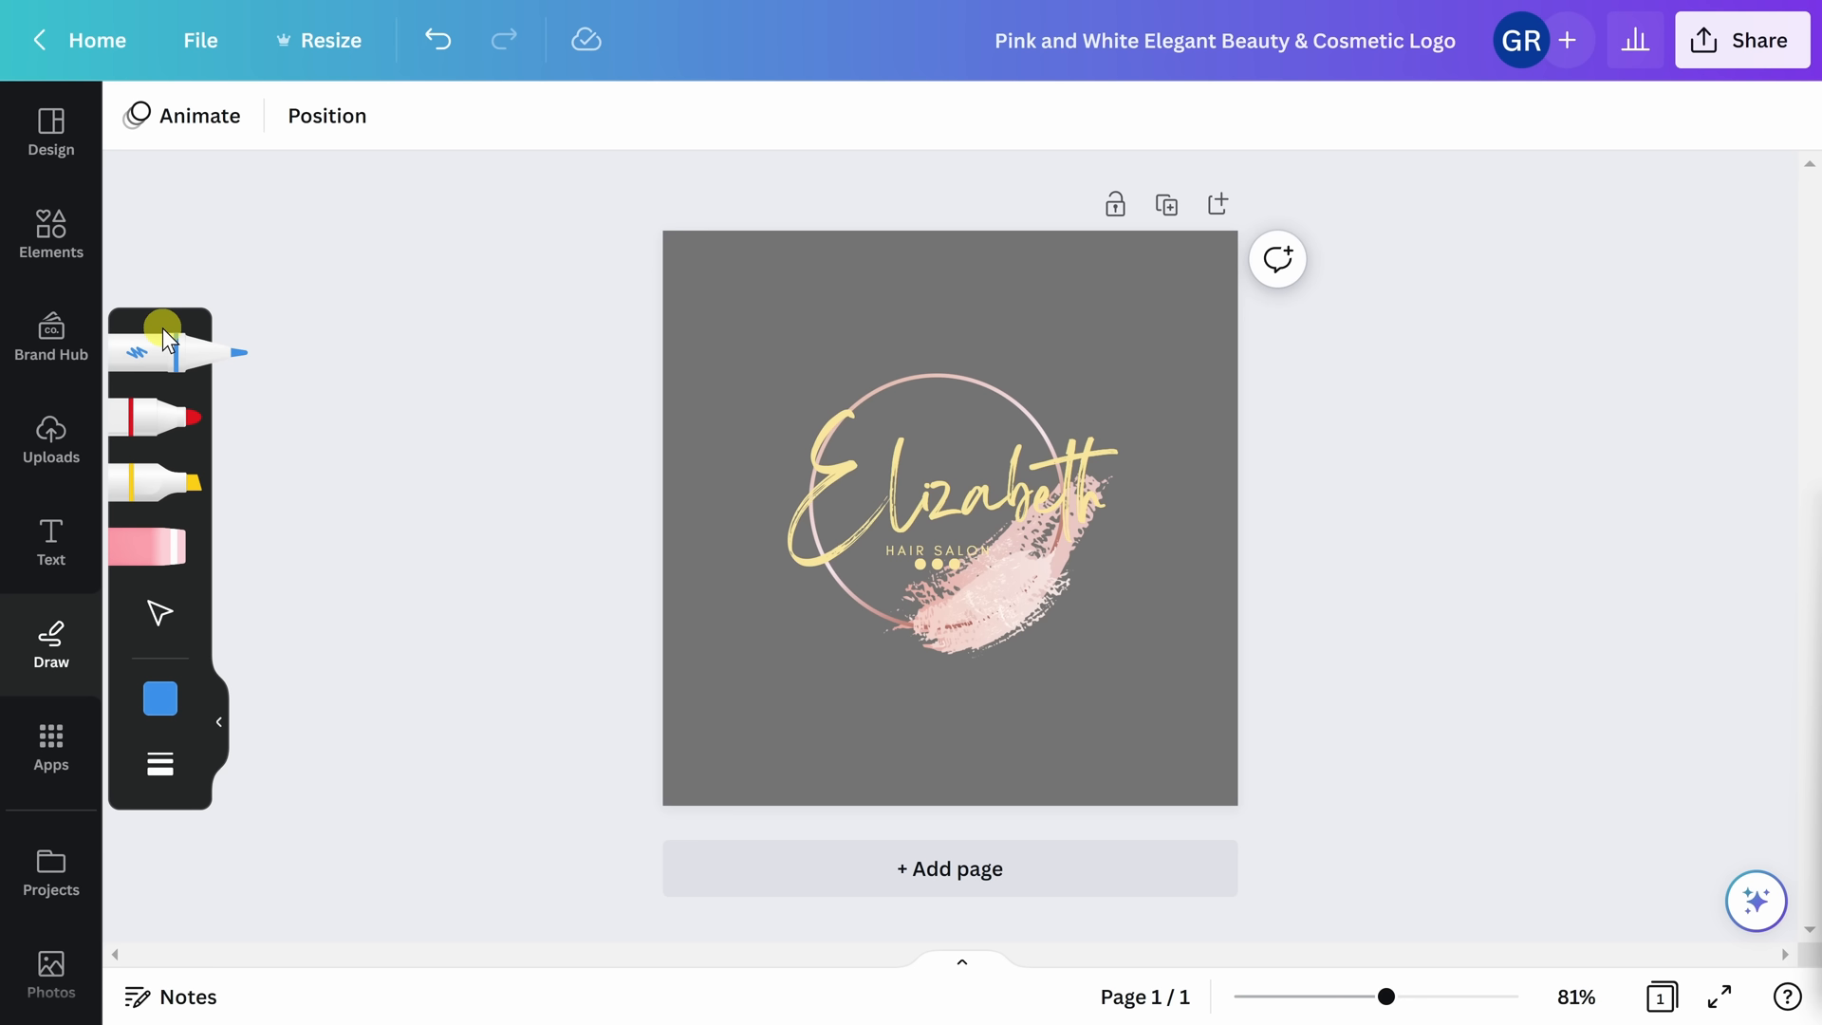Click the Undo arrow button

point(439,40)
